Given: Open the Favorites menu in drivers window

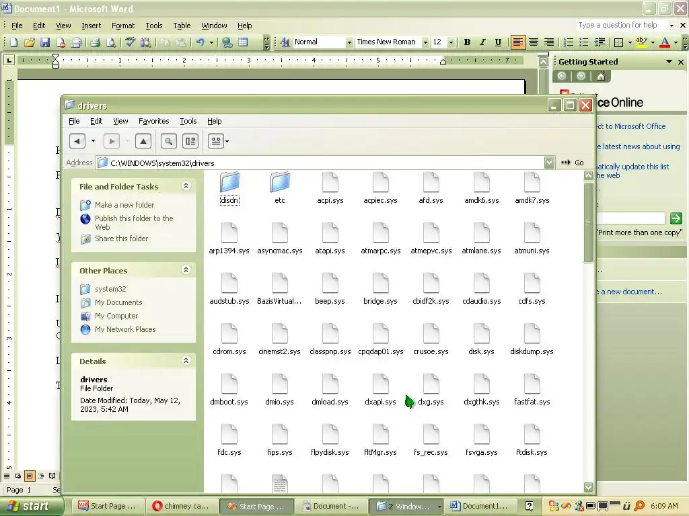Looking at the screenshot, I should tap(153, 121).
